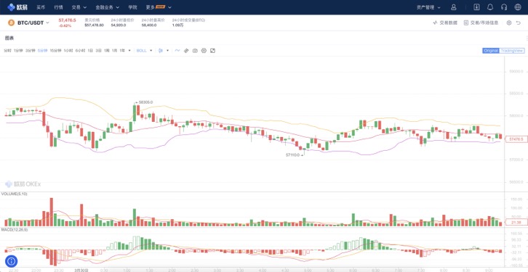Click the undo/reset layout arrow icon
The height and width of the screenshot is (272, 528).
519,22
